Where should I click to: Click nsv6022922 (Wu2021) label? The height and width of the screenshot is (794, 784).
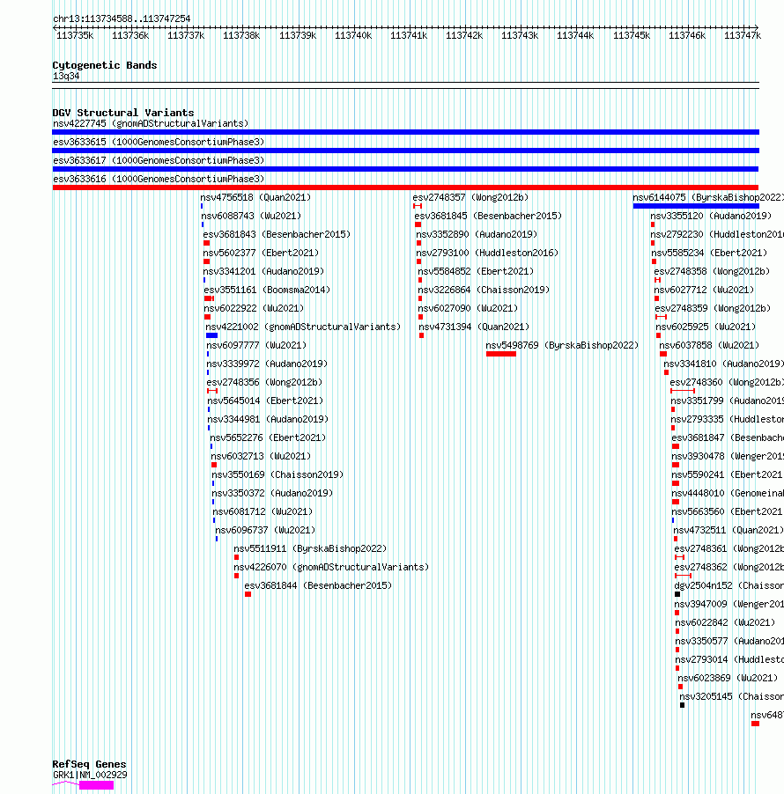(254, 308)
